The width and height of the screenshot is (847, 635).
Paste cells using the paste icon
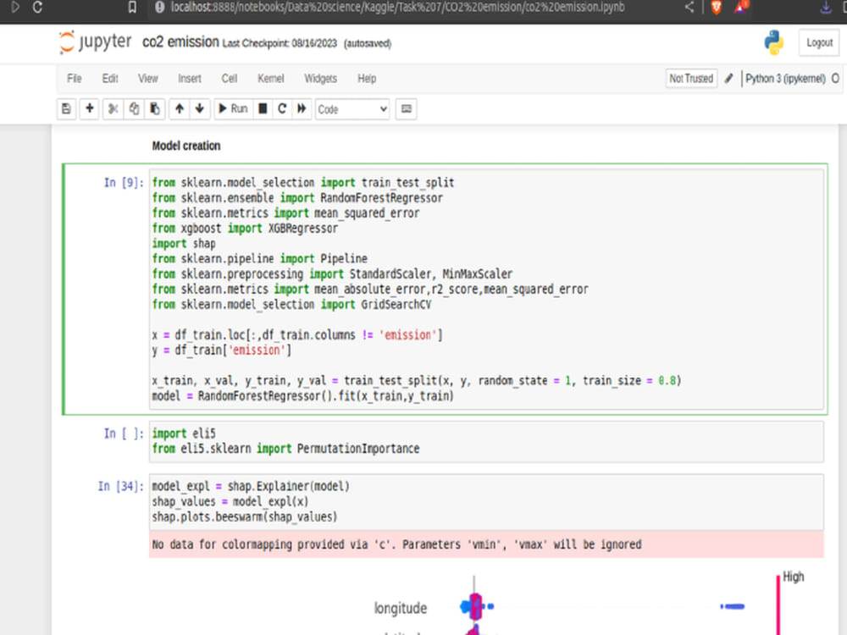[x=156, y=108]
